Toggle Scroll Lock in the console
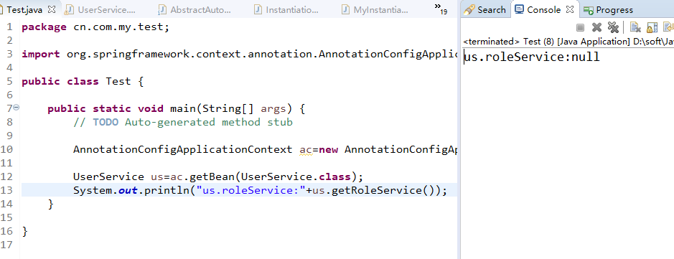674x259 pixels. [x=652, y=27]
